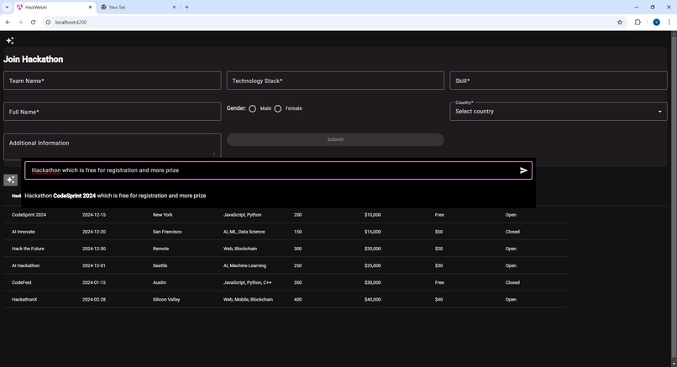
Task: Click the AI Hackathon row name
Action: (x=25, y=265)
